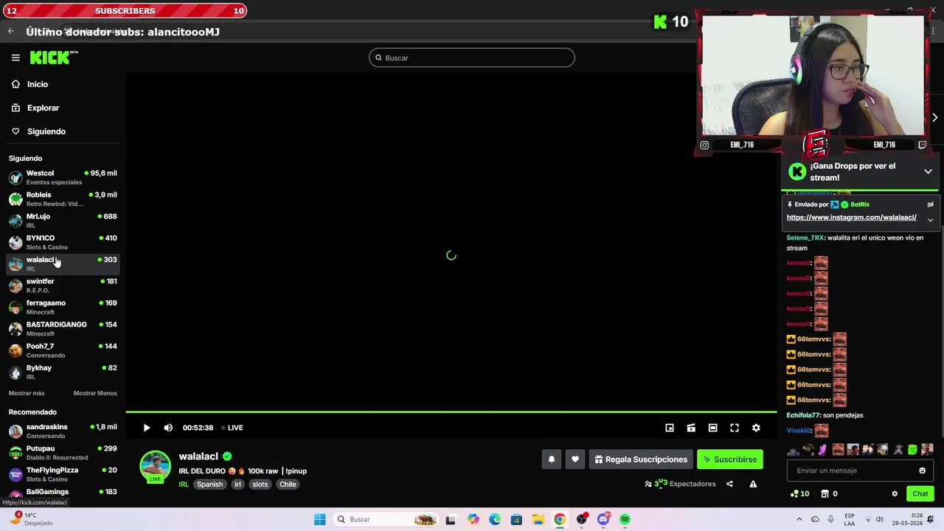
Task: Open BYN1CO channel in following list
Action: tap(63, 242)
